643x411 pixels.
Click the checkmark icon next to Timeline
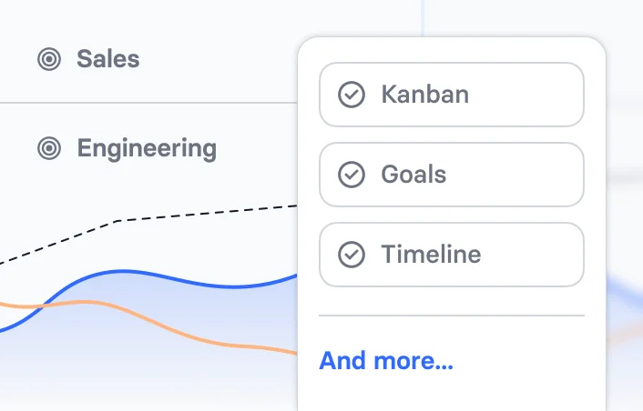click(352, 255)
